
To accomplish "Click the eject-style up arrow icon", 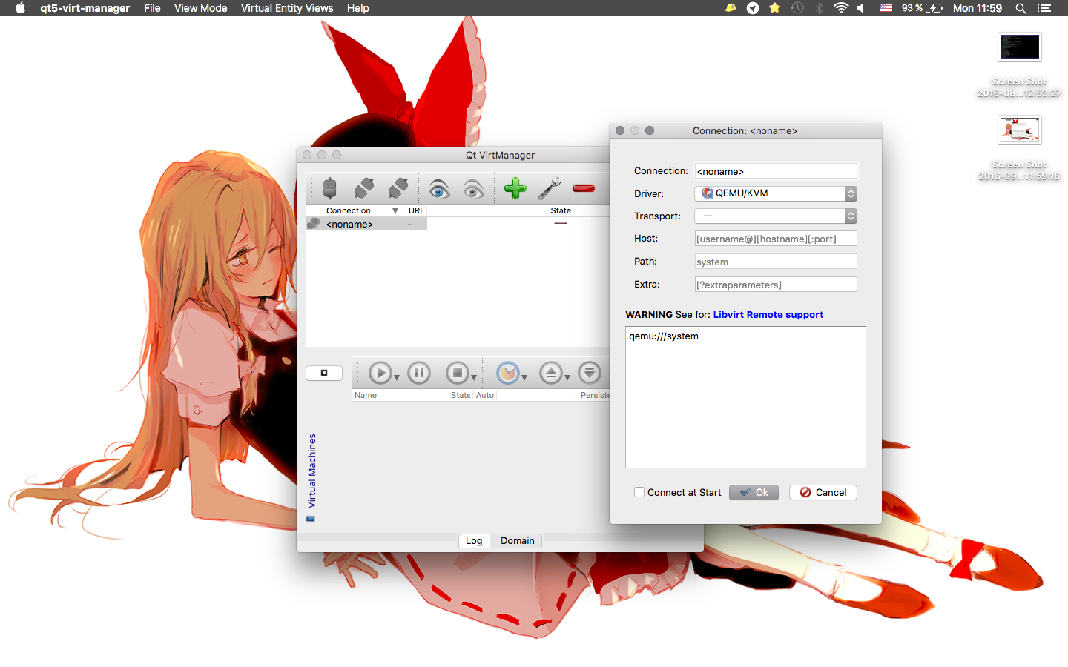I will (x=551, y=373).
